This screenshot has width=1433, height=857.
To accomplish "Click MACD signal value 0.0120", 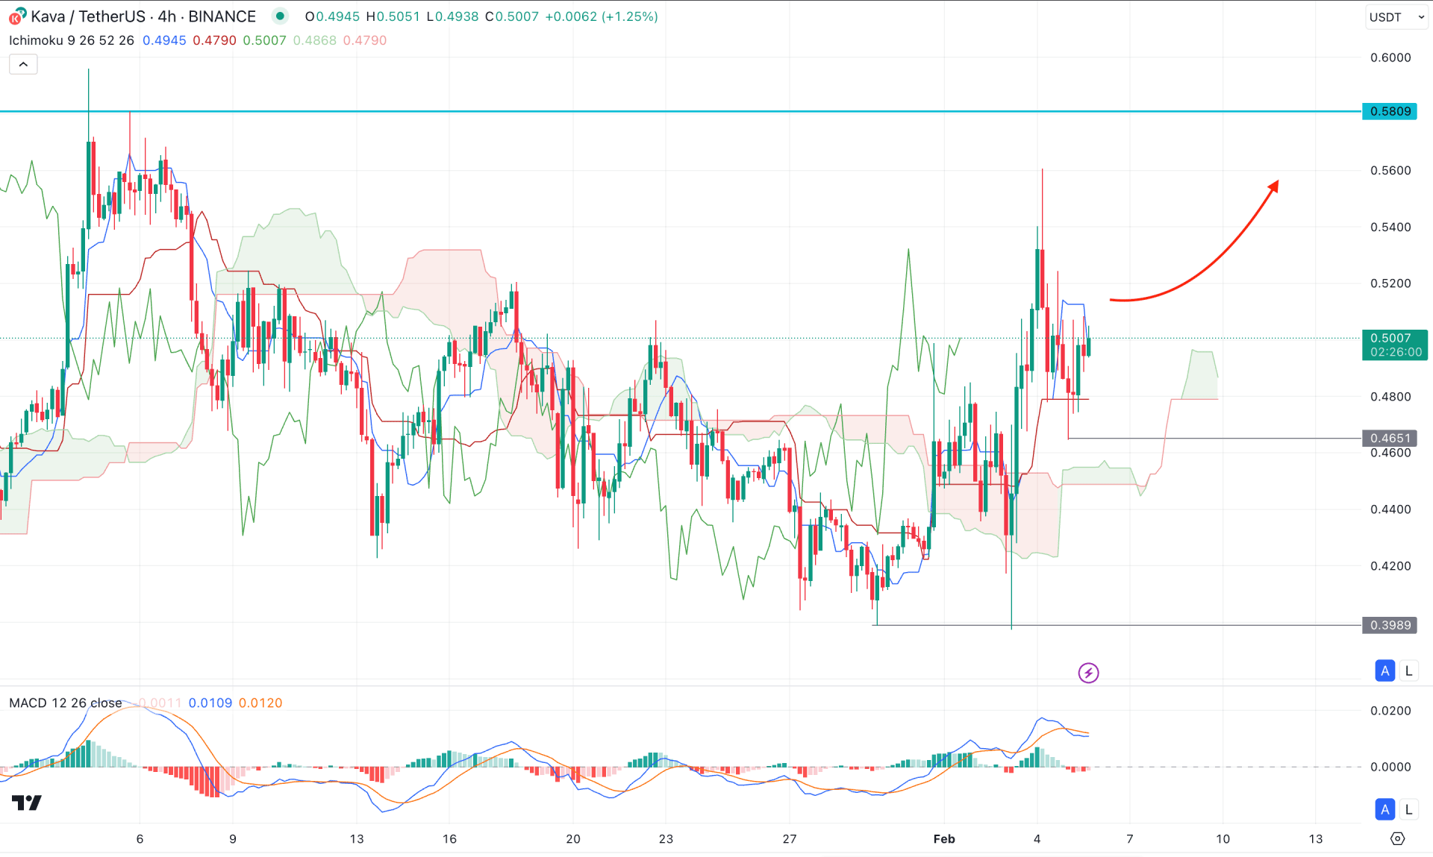I will [x=260, y=703].
